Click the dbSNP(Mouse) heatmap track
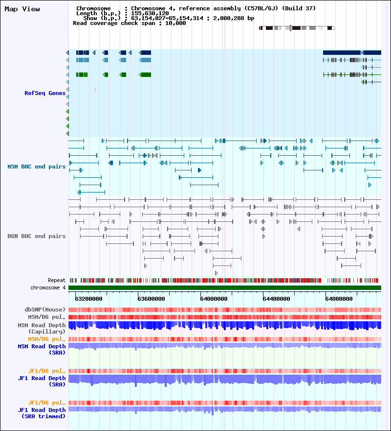391x431 pixels. pyautogui.click(x=225, y=310)
